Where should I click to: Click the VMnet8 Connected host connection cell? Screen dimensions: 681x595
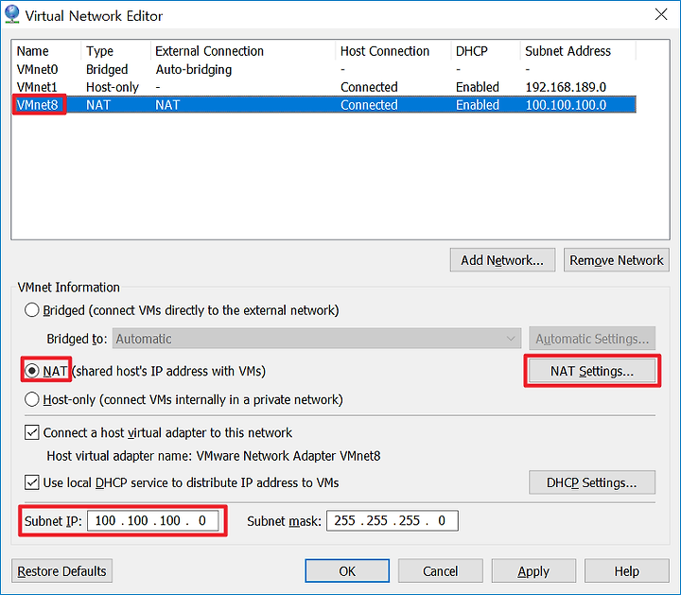point(369,105)
